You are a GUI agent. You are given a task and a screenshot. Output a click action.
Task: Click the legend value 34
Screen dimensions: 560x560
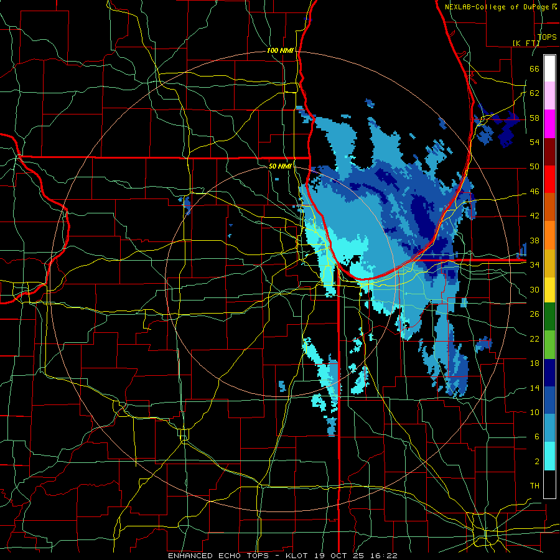[534, 265]
